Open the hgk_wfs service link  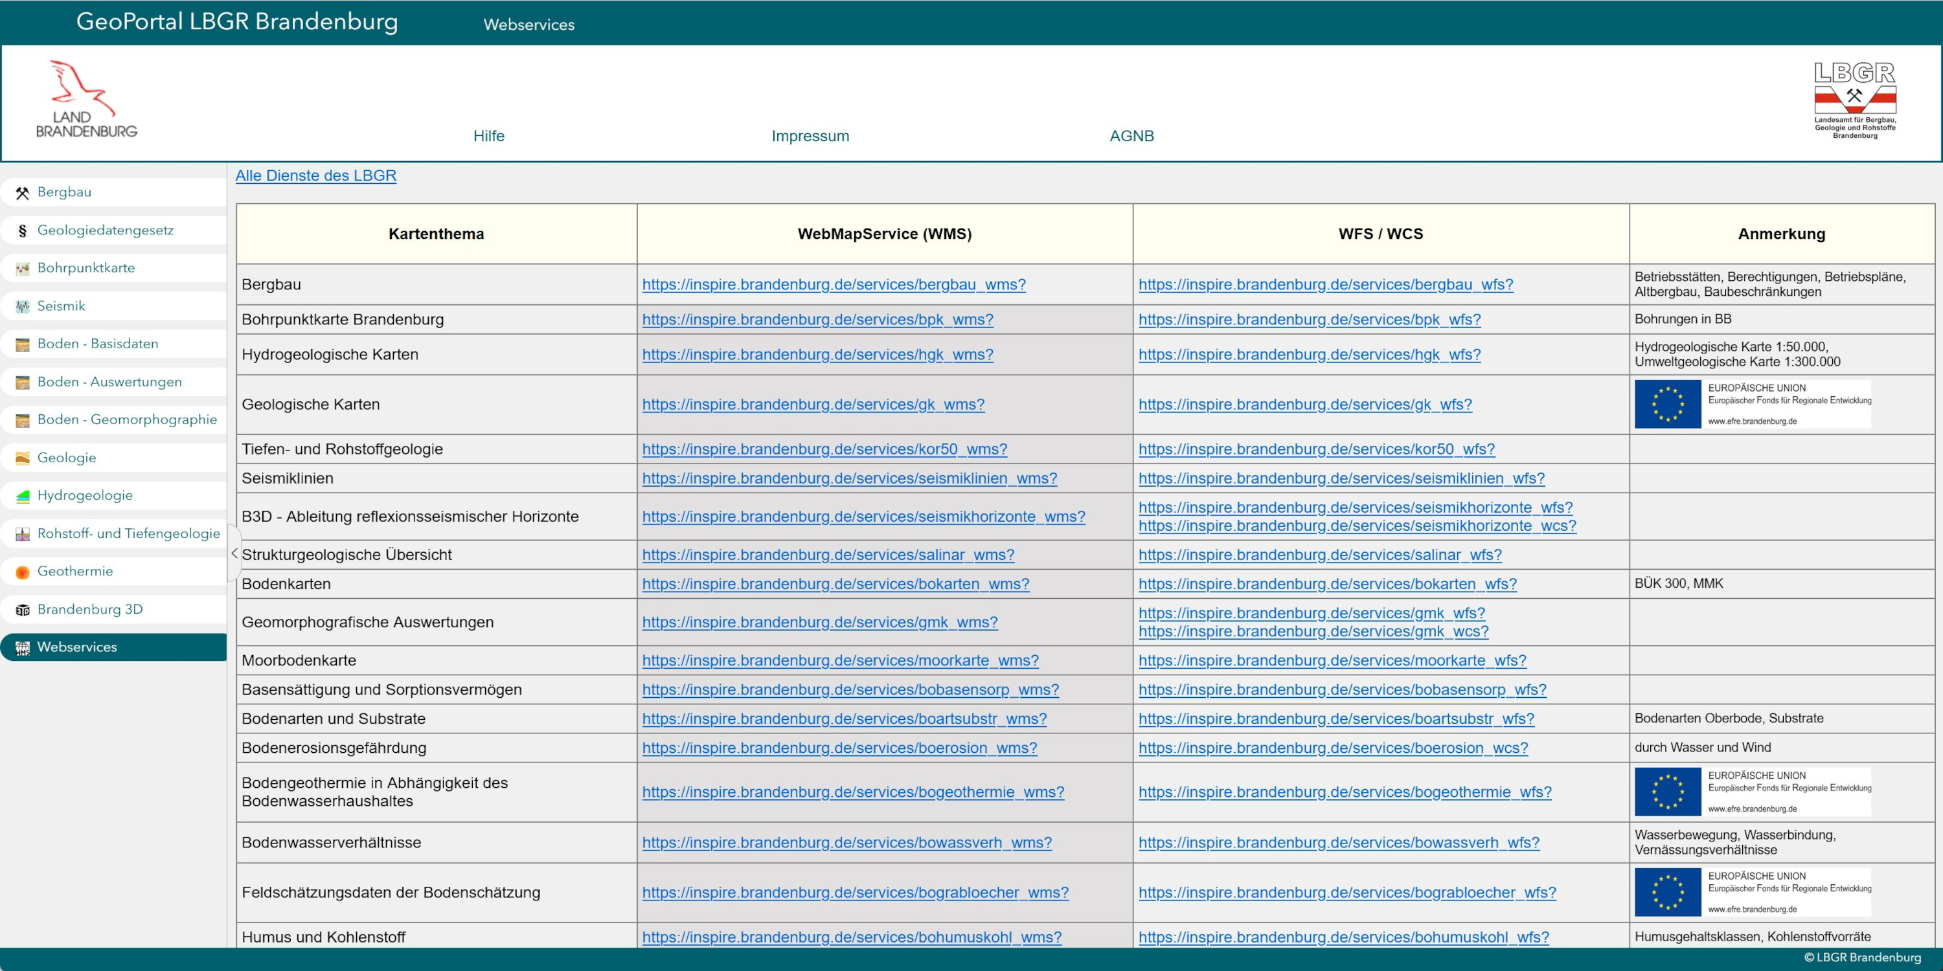(1310, 354)
